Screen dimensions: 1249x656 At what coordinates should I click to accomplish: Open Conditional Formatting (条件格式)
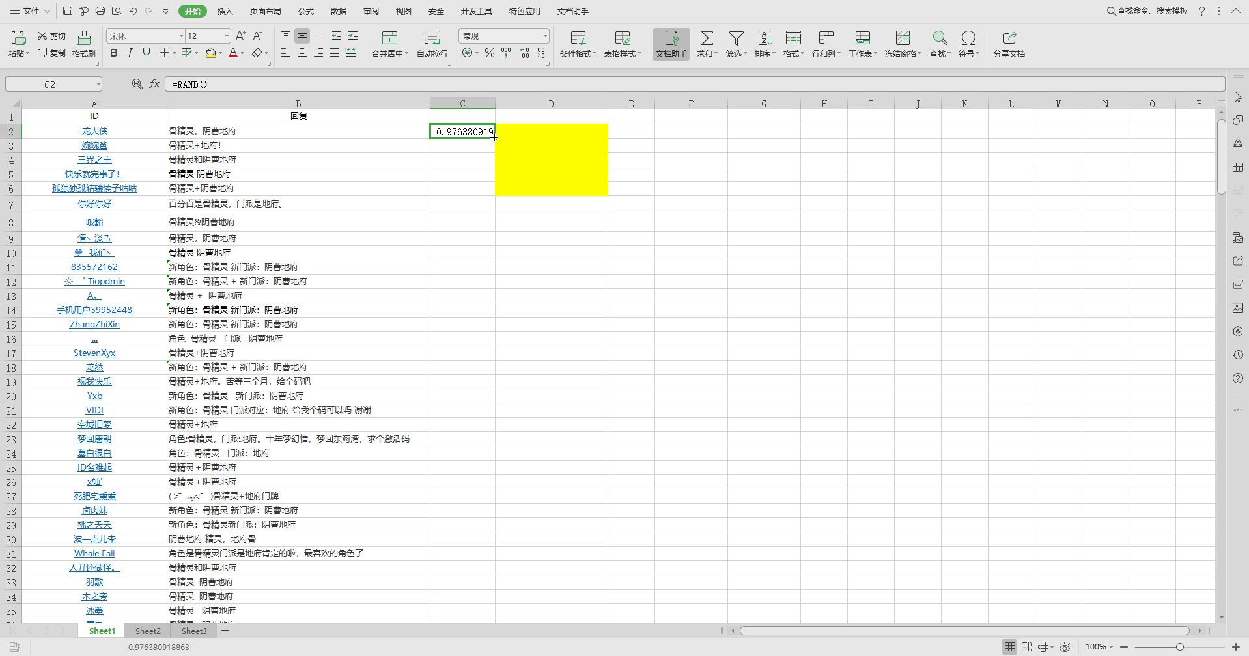click(578, 38)
